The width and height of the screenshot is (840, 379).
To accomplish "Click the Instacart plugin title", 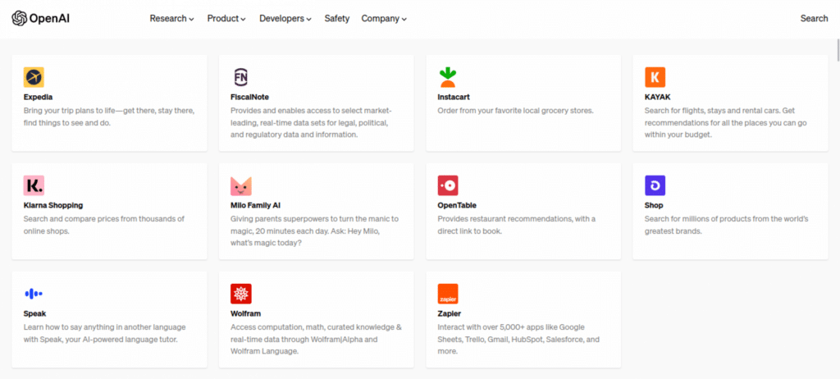I will point(454,97).
